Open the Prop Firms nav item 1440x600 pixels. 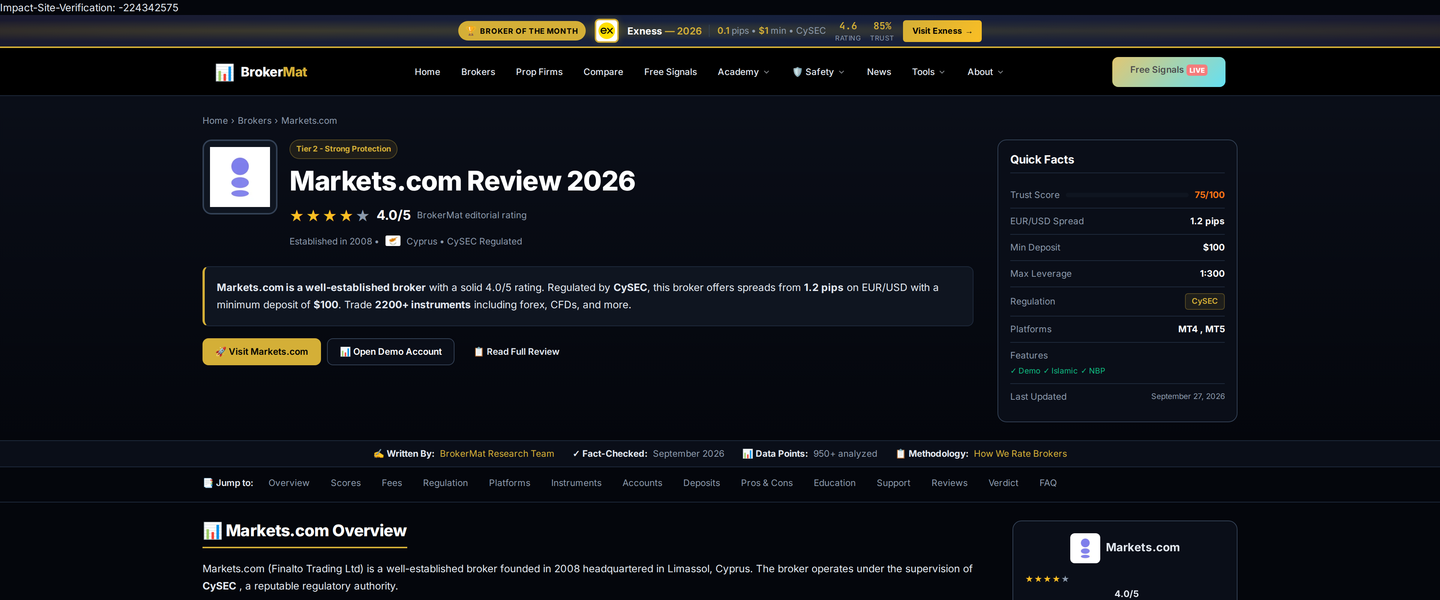[x=539, y=72]
